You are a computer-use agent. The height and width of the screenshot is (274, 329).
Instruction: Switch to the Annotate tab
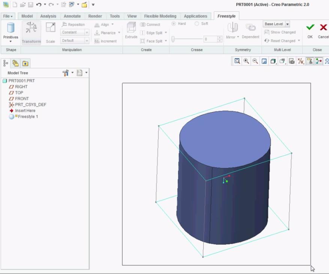[72, 16]
